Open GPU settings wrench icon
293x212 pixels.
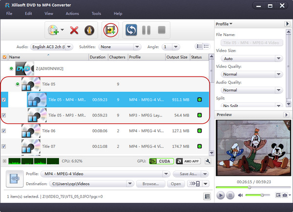coord(208,161)
